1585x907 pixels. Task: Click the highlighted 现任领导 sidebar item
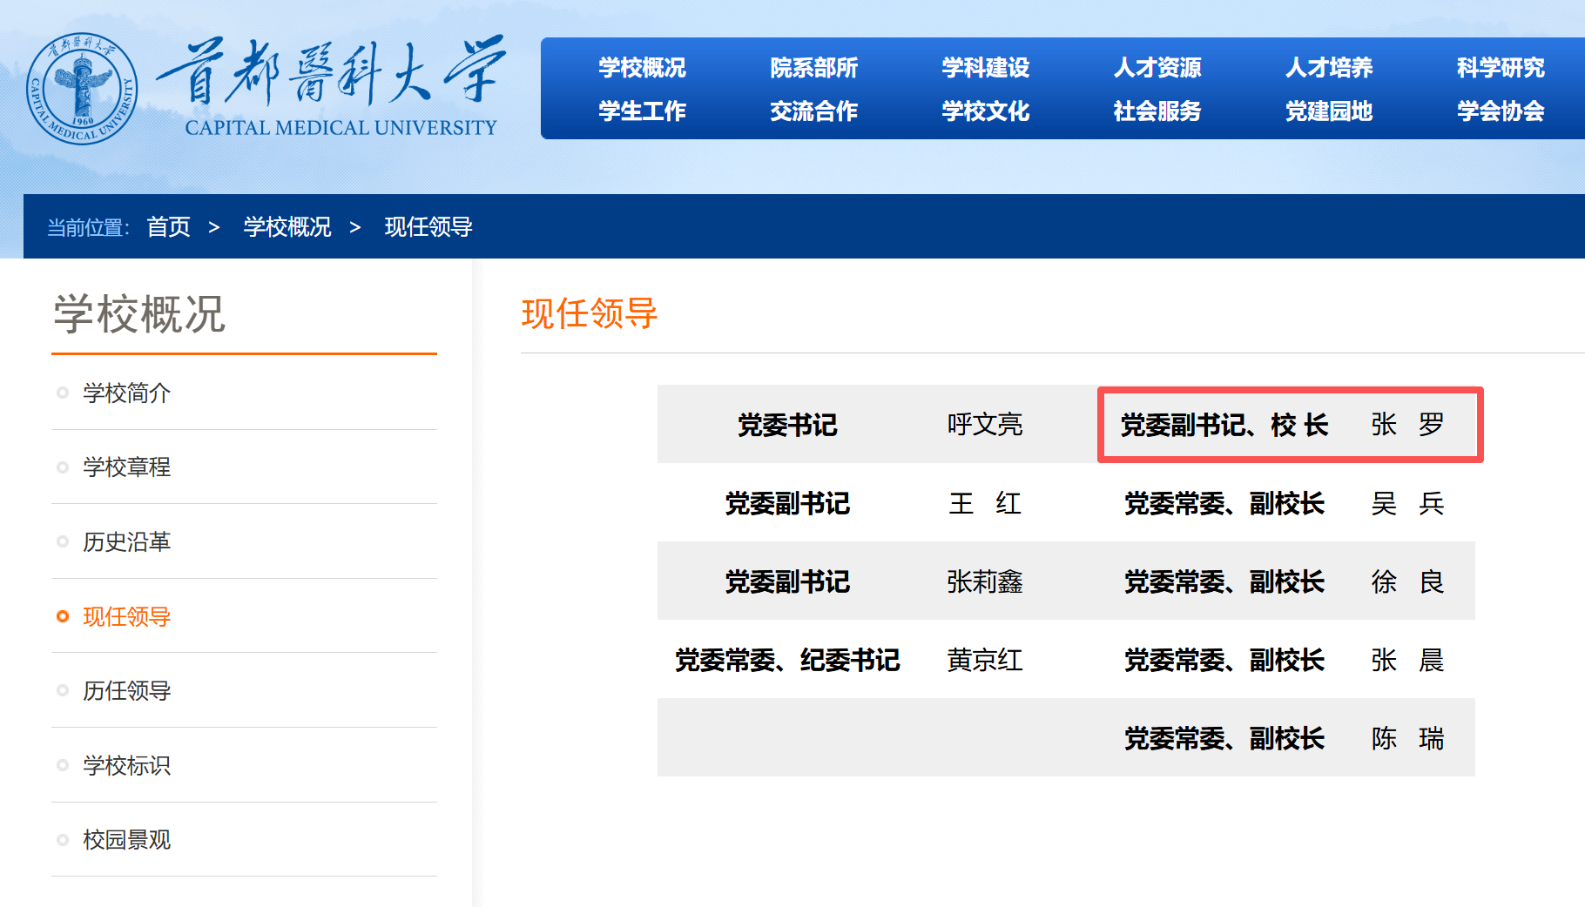(126, 617)
